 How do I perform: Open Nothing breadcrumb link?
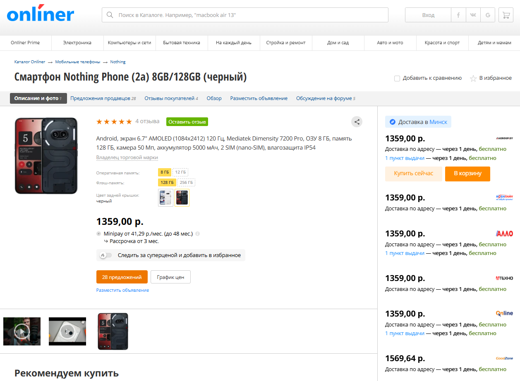tap(118, 62)
